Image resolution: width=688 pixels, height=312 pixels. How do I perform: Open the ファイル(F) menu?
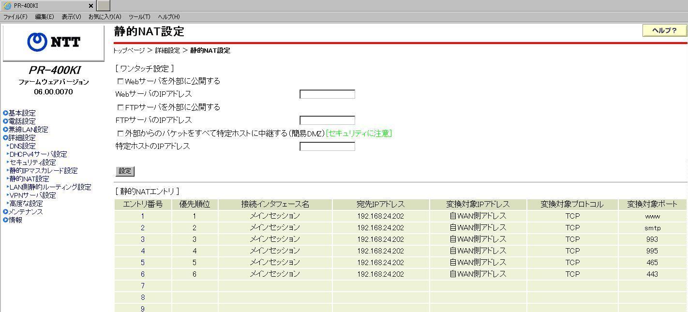click(x=15, y=17)
